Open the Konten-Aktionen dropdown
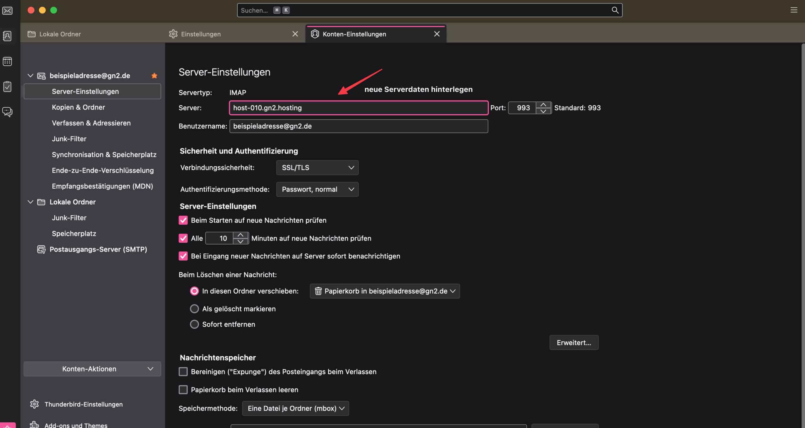The image size is (805, 428). tap(92, 369)
